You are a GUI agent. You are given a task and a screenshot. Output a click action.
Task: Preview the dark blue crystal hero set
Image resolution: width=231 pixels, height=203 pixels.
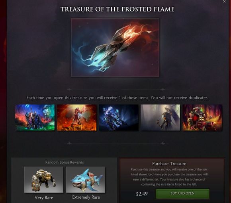[x=119, y=117]
